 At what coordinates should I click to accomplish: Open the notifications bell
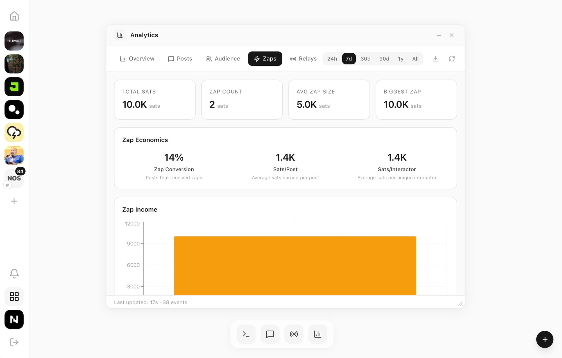click(14, 273)
